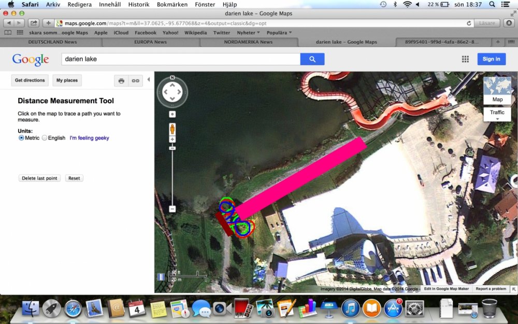Click the link chain icon
This screenshot has width=518, height=324.
[x=135, y=81]
